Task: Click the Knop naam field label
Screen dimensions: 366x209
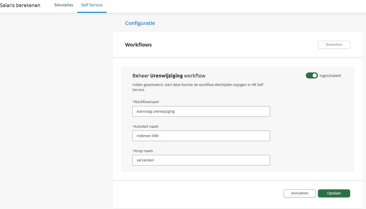Action: [143, 151]
